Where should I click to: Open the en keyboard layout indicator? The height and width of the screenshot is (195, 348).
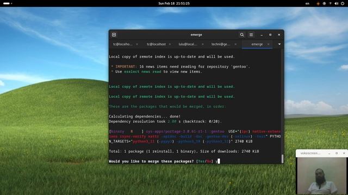307,3
